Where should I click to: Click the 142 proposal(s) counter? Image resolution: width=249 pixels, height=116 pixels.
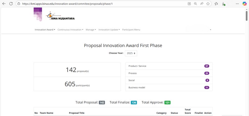click(x=77, y=70)
